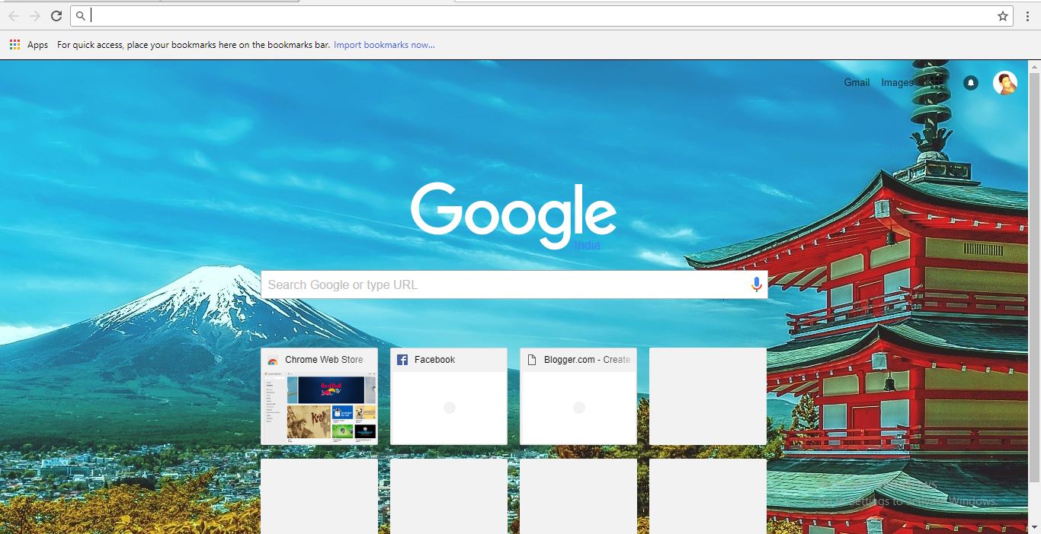Image resolution: width=1041 pixels, height=534 pixels.
Task: Open the Chrome three-dot menu
Action: point(1027,16)
